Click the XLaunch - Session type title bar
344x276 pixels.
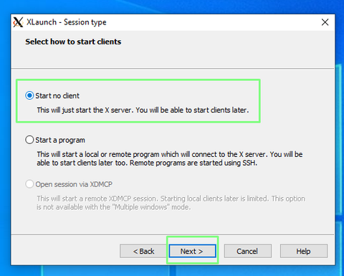pos(167,22)
